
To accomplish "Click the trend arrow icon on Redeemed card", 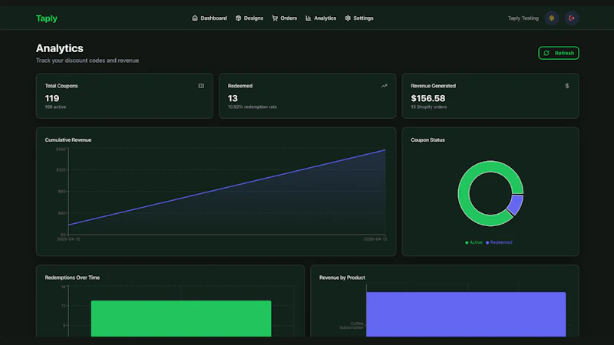I will click(x=385, y=86).
